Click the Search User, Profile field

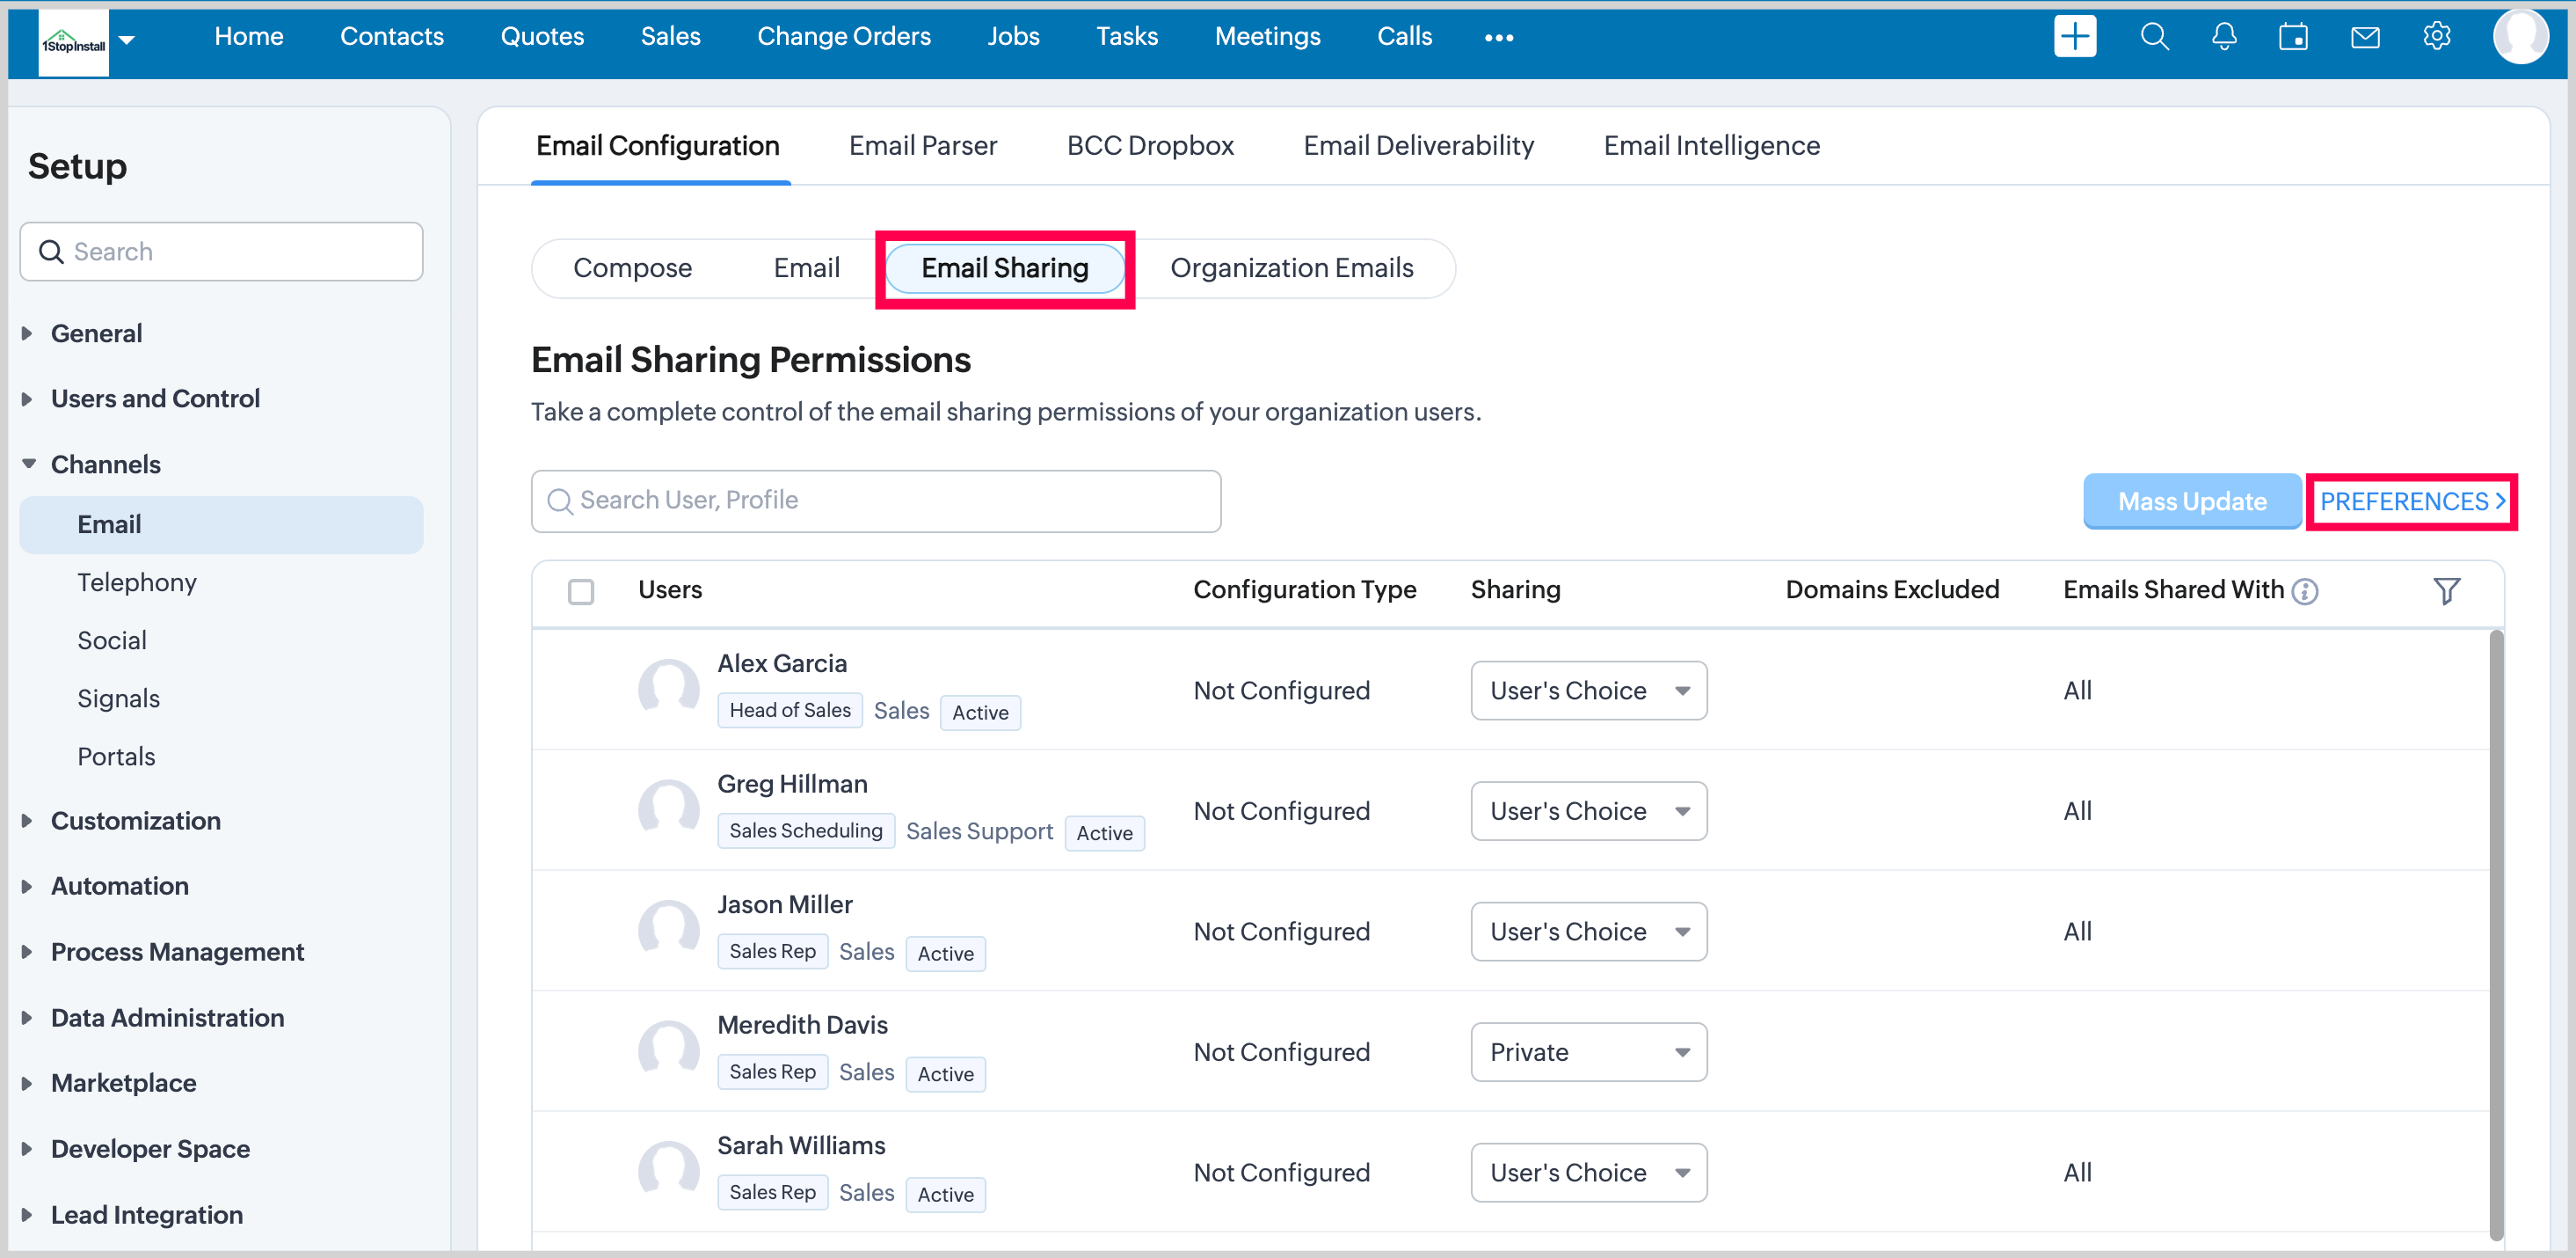click(875, 501)
